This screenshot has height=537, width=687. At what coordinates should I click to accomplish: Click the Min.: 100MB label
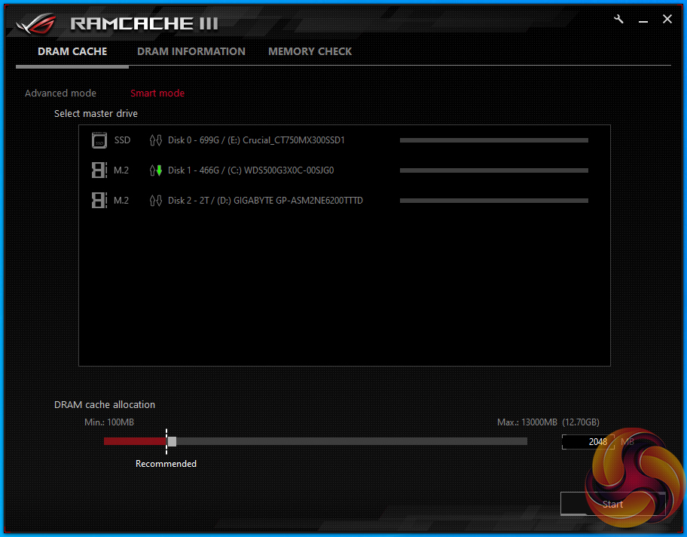coord(109,422)
